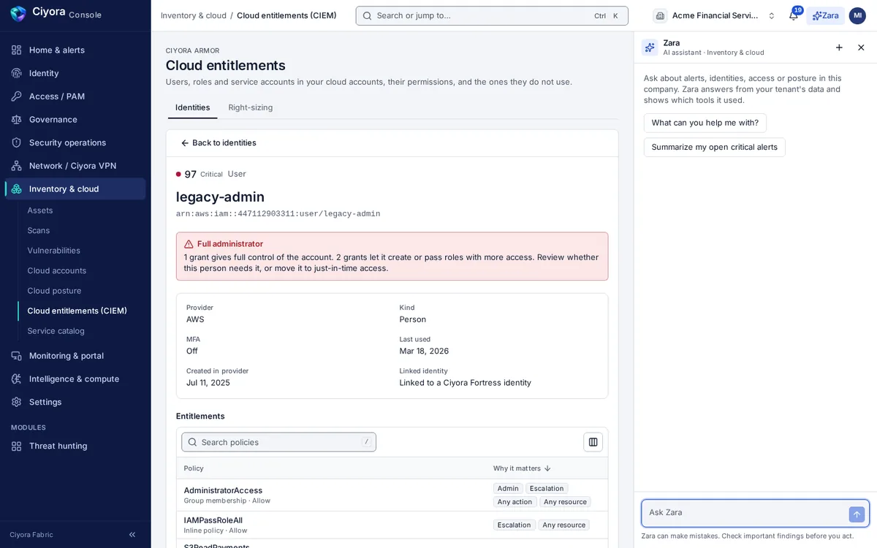Click the legacy-admin ARN text
Screen dimensions: 877x548
point(278,214)
